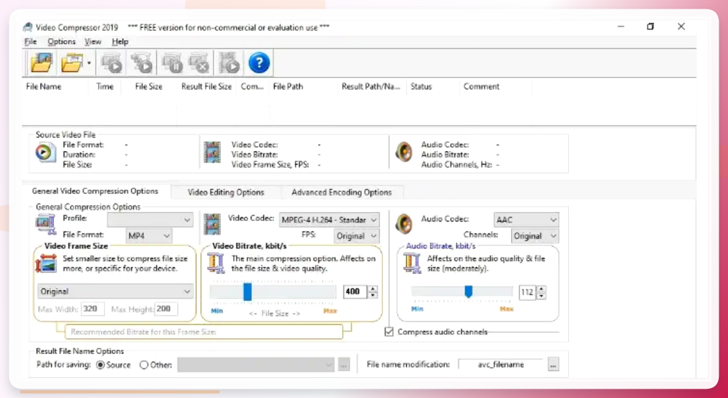The height and width of the screenshot is (398, 728).
Task: Click the Video Bitrate clamp icon
Action: tap(216, 263)
